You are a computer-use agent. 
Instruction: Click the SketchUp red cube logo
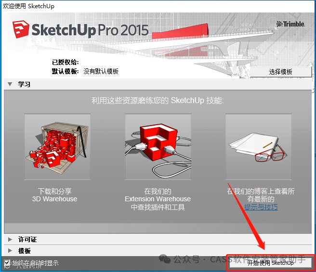pyautogui.click(x=21, y=29)
